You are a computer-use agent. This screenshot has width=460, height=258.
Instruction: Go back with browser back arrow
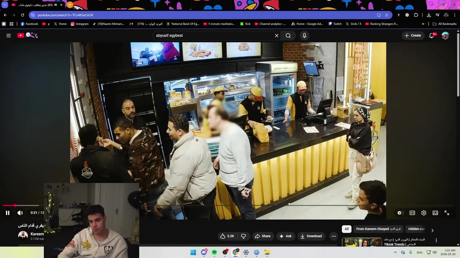tap(5, 15)
